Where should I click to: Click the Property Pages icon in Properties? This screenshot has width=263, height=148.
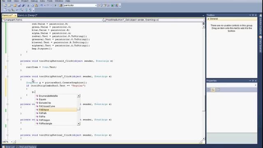[x=218, y=90]
